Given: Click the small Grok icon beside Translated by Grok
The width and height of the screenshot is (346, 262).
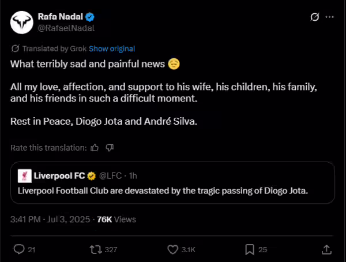Looking at the screenshot, I should (x=15, y=48).
